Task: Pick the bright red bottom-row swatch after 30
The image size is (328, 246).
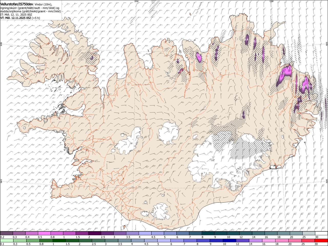Action: pos(321,241)
